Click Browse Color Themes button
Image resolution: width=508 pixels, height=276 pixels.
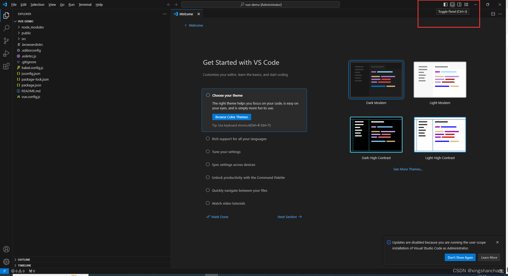pyautogui.click(x=232, y=117)
